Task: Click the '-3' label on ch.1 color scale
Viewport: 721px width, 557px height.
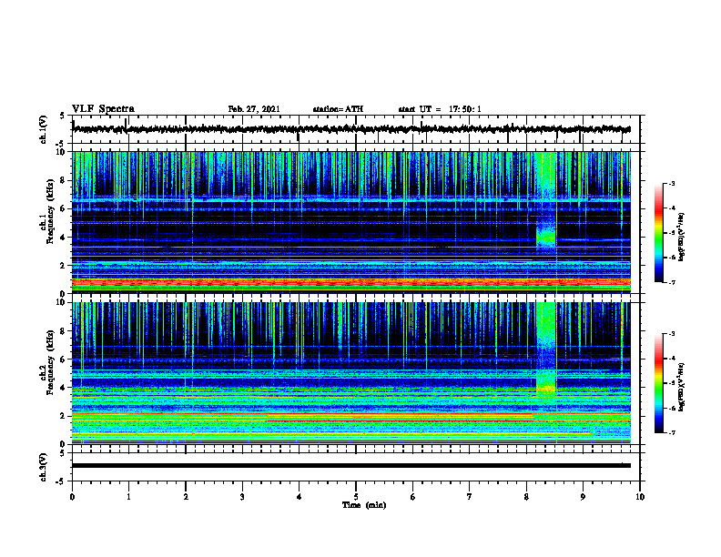Action: tap(672, 184)
